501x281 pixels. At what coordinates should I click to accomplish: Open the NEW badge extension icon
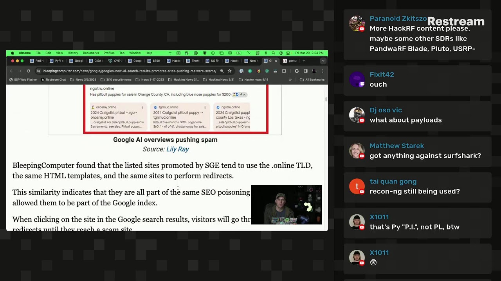point(276,71)
